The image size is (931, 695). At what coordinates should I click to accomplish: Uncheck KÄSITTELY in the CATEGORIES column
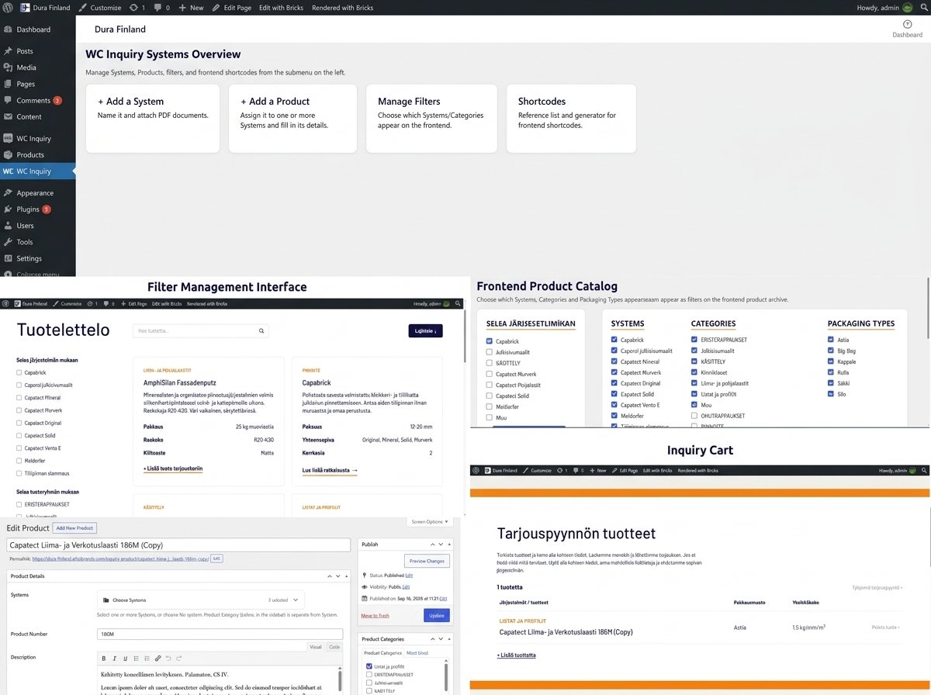(694, 361)
